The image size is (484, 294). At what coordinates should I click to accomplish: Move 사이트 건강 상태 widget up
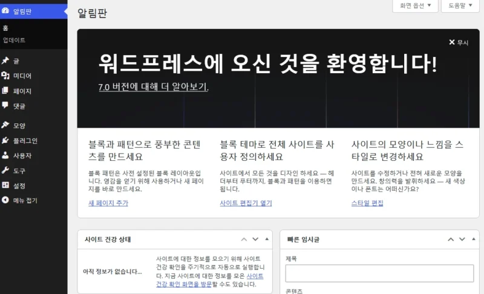point(244,239)
